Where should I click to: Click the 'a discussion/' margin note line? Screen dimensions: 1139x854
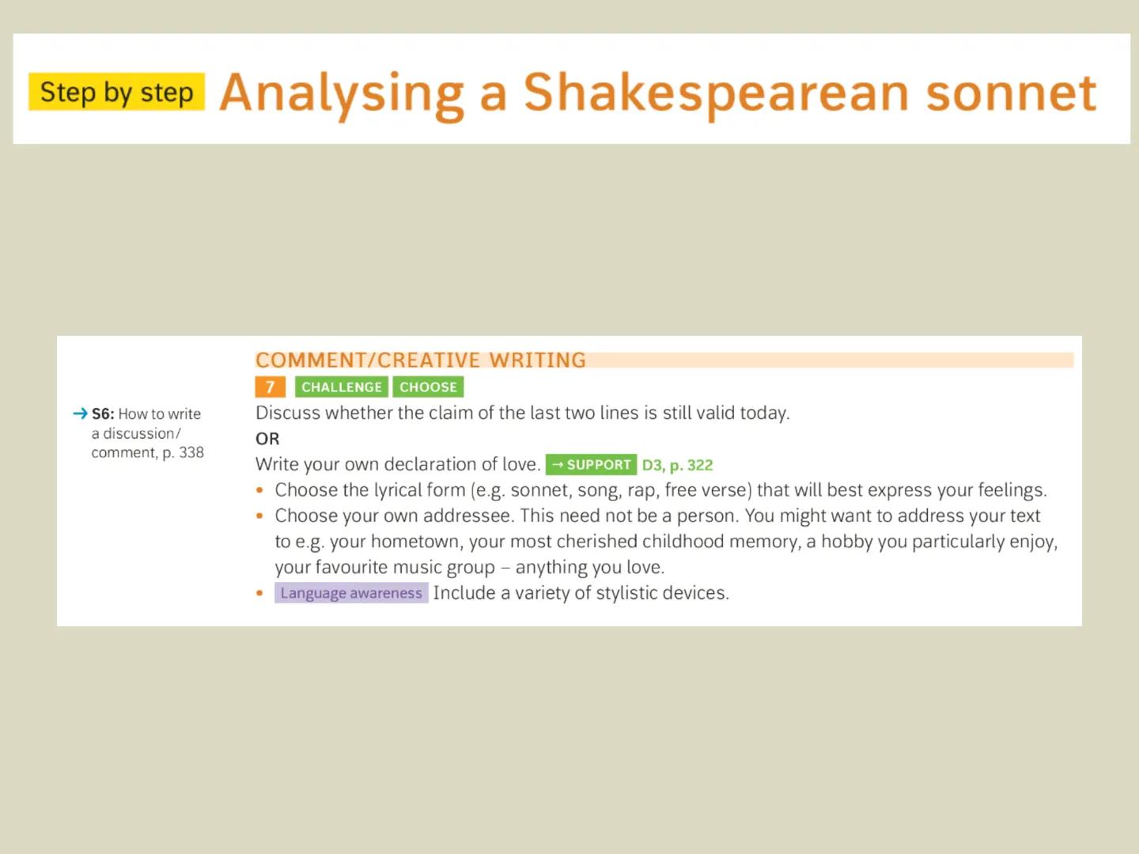click(136, 433)
